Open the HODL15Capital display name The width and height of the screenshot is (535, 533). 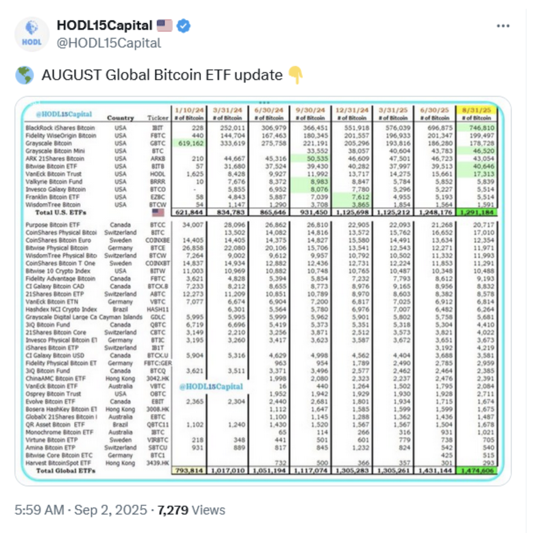coord(105,26)
